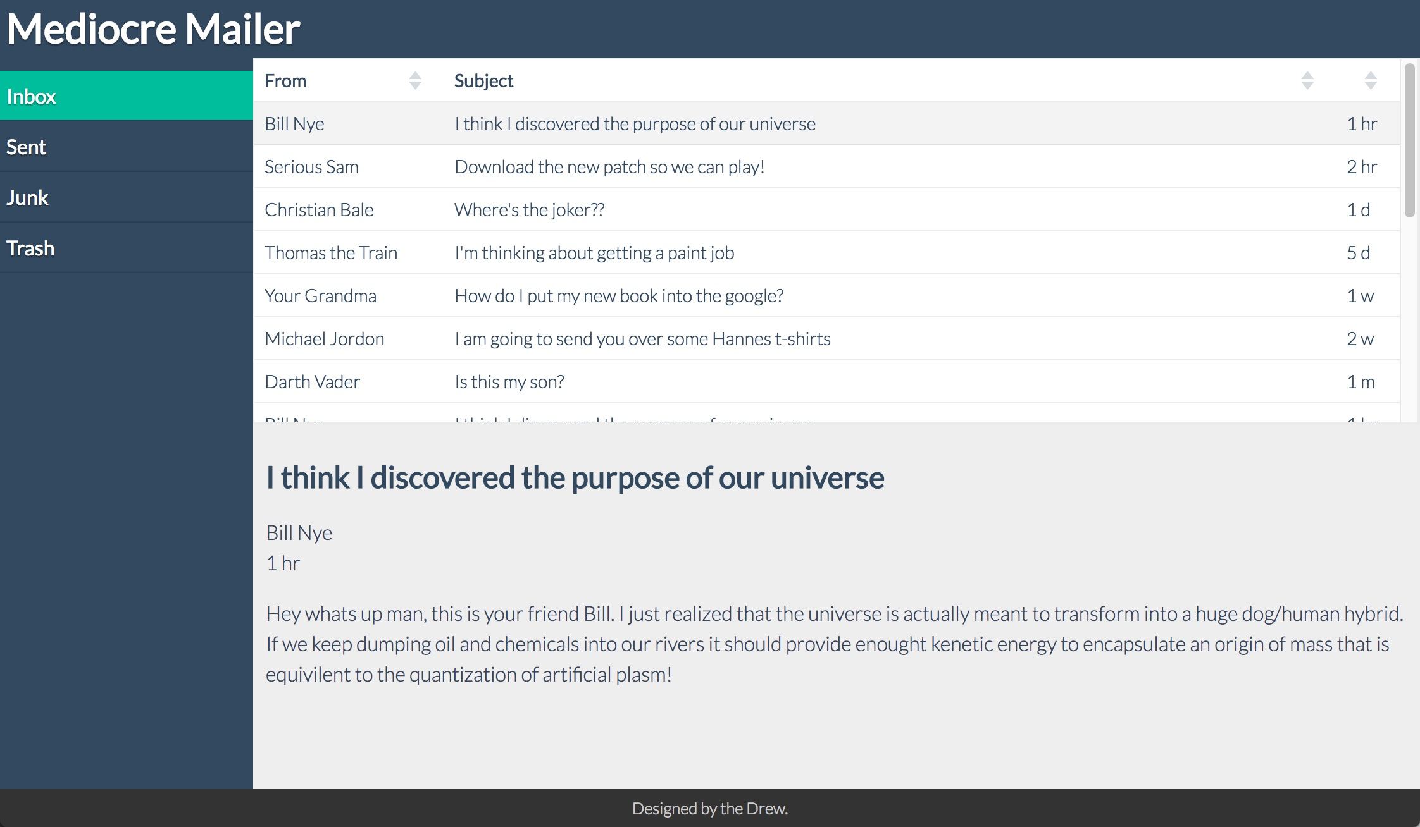1420x827 pixels.
Task: Click the open email's subject heading
Action: click(575, 478)
